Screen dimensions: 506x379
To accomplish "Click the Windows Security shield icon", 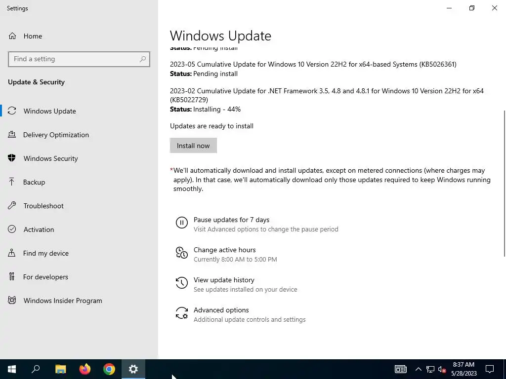I will pyautogui.click(x=12, y=158).
